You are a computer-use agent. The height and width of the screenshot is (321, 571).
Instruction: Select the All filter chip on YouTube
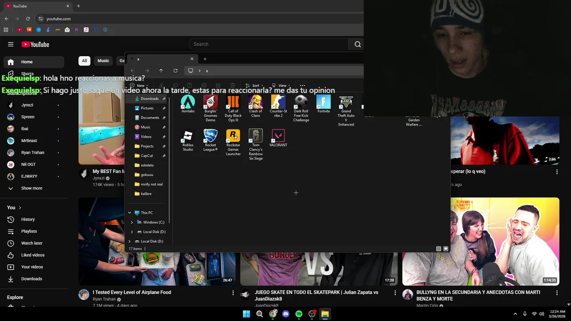(84, 61)
